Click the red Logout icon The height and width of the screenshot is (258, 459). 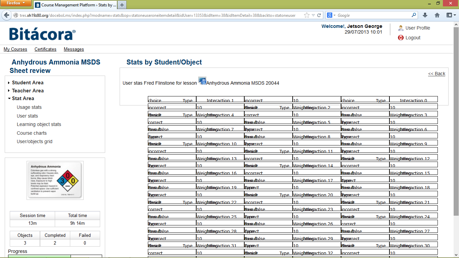[401, 38]
